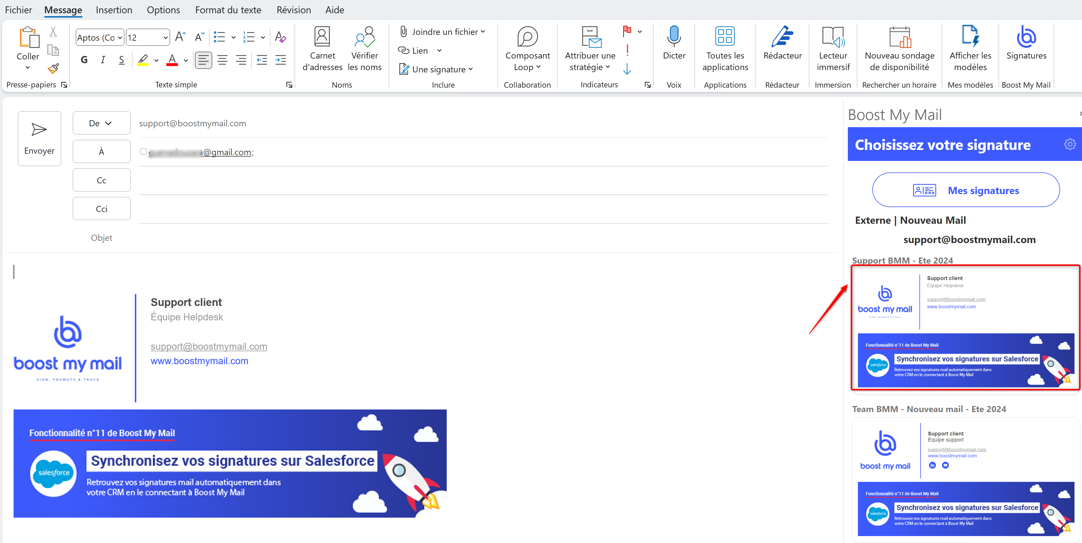Viewport: 1082px width, 543px height.
Task: Open Texte simple dialog launcher
Action: coord(289,85)
